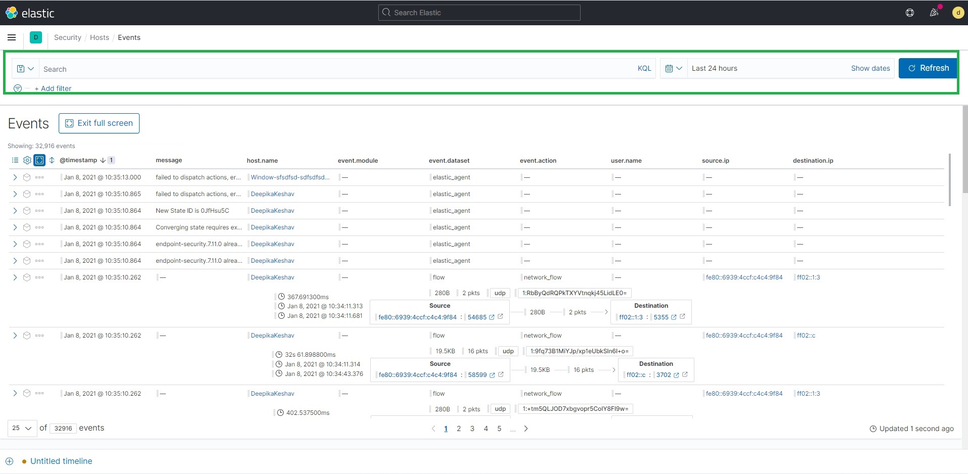This screenshot has width=968, height=474.
Task: Open the newsfeed party-popper notification icon
Action: coord(934,12)
